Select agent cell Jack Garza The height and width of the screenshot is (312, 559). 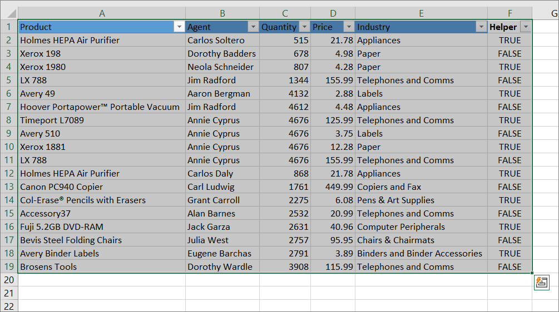pyautogui.click(x=222, y=227)
